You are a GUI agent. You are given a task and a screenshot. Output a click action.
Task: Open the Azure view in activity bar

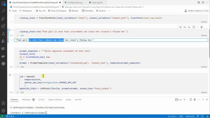(x=3, y=41)
